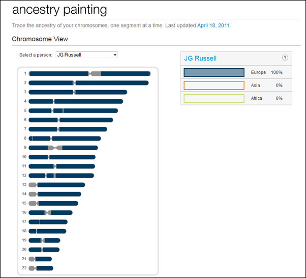The image size is (306, 278).
Task: Click the Chromosome View heading
Action: [x=40, y=39]
